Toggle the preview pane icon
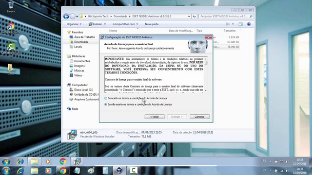The image size is (312, 175). coord(240,24)
